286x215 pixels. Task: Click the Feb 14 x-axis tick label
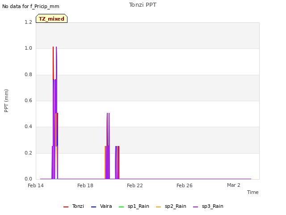(36, 185)
